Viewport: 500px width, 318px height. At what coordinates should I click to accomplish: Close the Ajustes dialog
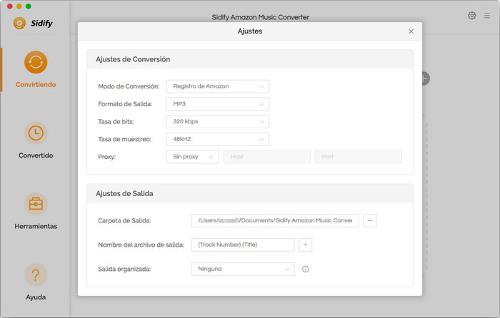pos(411,31)
